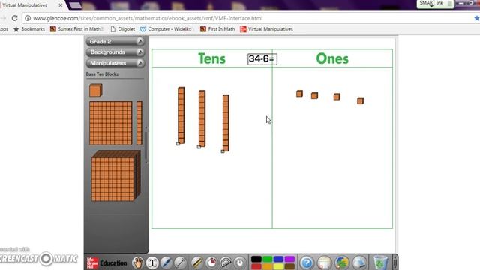Click the round reset dial icon

[240, 262]
